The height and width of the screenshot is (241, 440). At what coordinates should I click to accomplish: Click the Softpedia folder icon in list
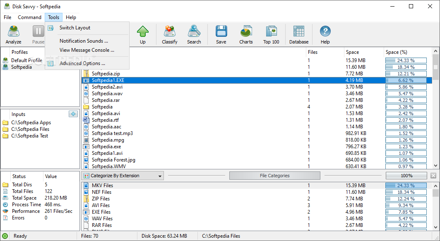[x=86, y=107]
